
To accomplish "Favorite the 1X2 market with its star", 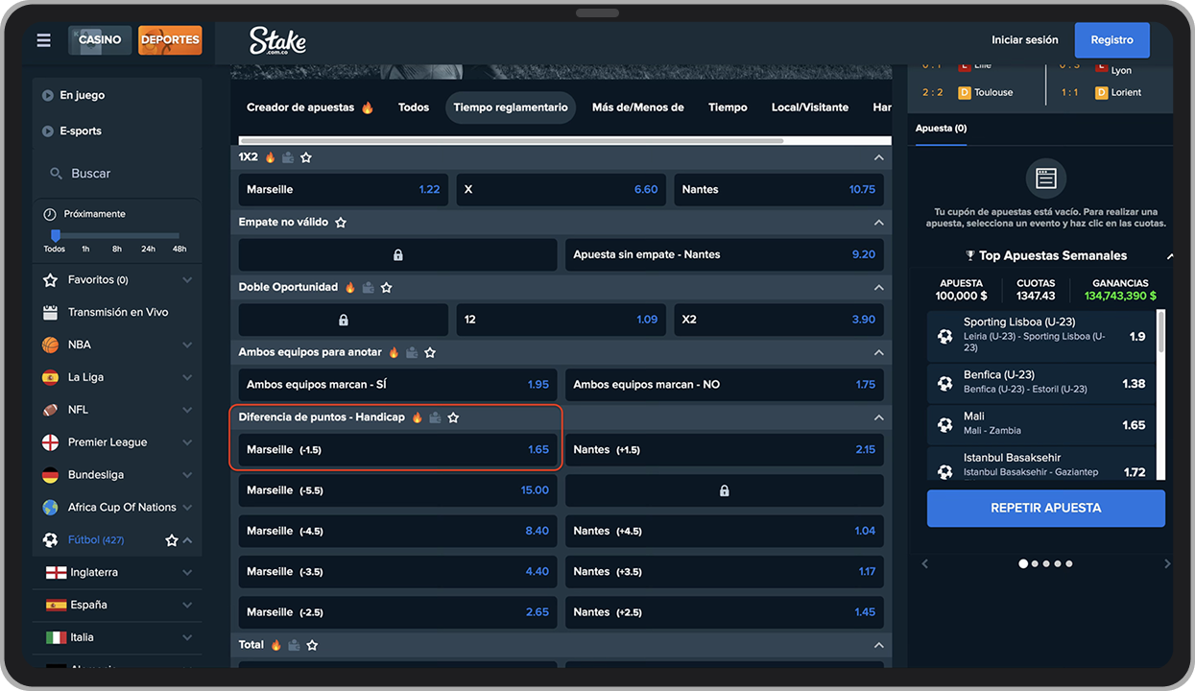I will [305, 156].
